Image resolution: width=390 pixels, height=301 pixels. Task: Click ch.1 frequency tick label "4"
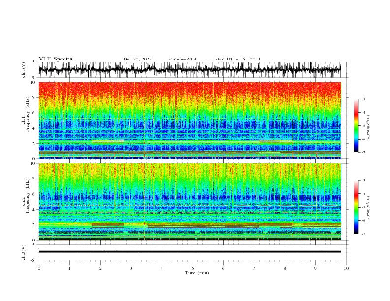click(35, 128)
